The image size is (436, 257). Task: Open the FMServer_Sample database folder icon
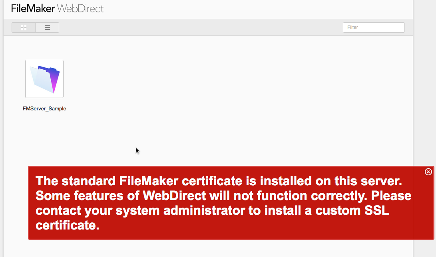44,79
